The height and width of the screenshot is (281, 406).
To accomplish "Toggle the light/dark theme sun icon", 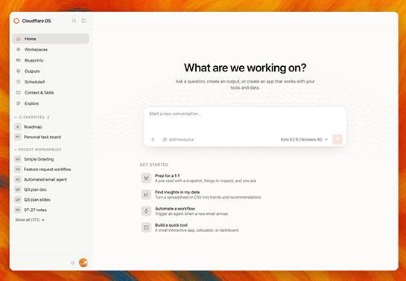I will (x=72, y=263).
